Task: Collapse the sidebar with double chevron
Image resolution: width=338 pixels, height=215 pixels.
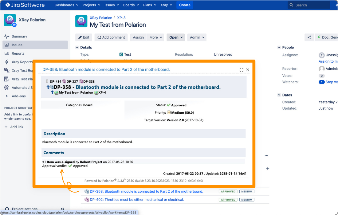Action: tap(62, 209)
